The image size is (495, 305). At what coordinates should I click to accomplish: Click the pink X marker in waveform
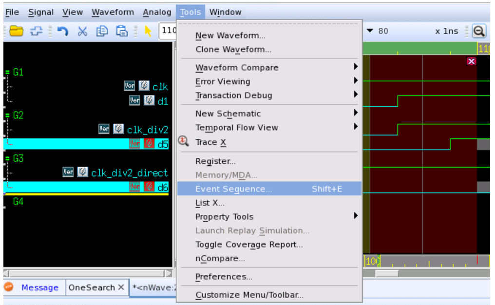point(471,61)
